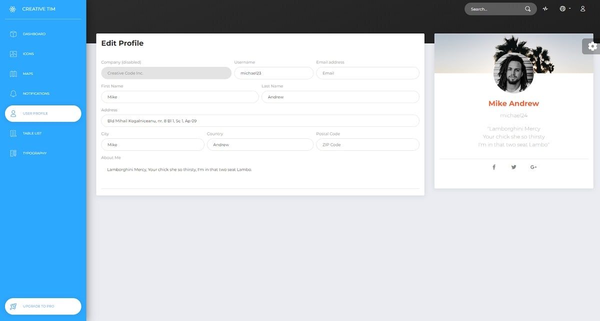Click inside the Email address field
The image size is (600, 321).
(367, 72)
